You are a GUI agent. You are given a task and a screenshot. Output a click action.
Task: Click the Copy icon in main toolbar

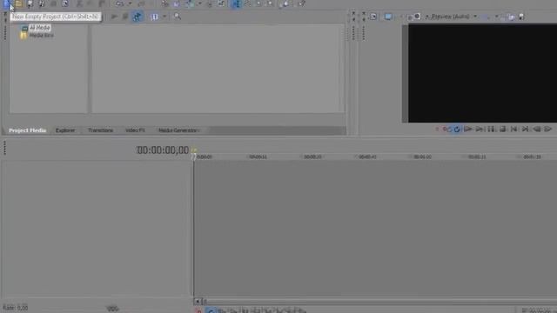click(x=91, y=3)
